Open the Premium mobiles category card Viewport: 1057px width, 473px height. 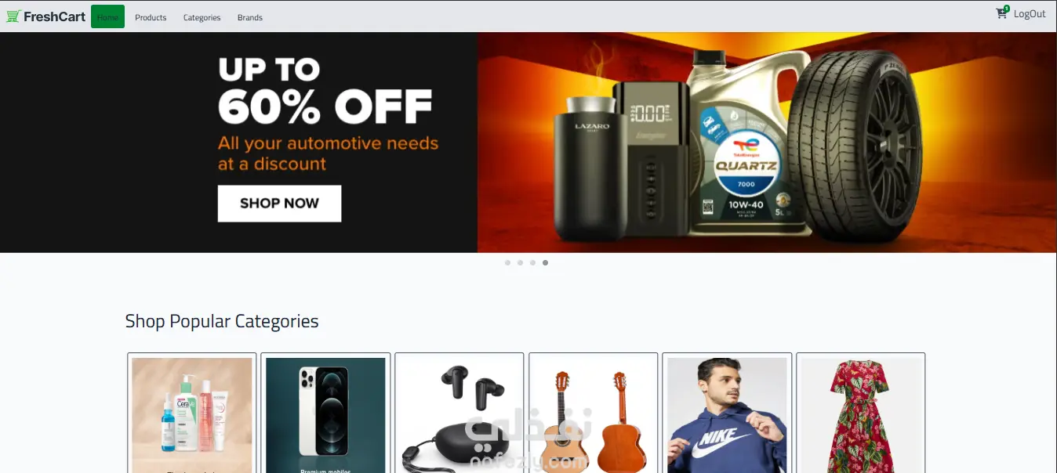click(x=325, y=413)
